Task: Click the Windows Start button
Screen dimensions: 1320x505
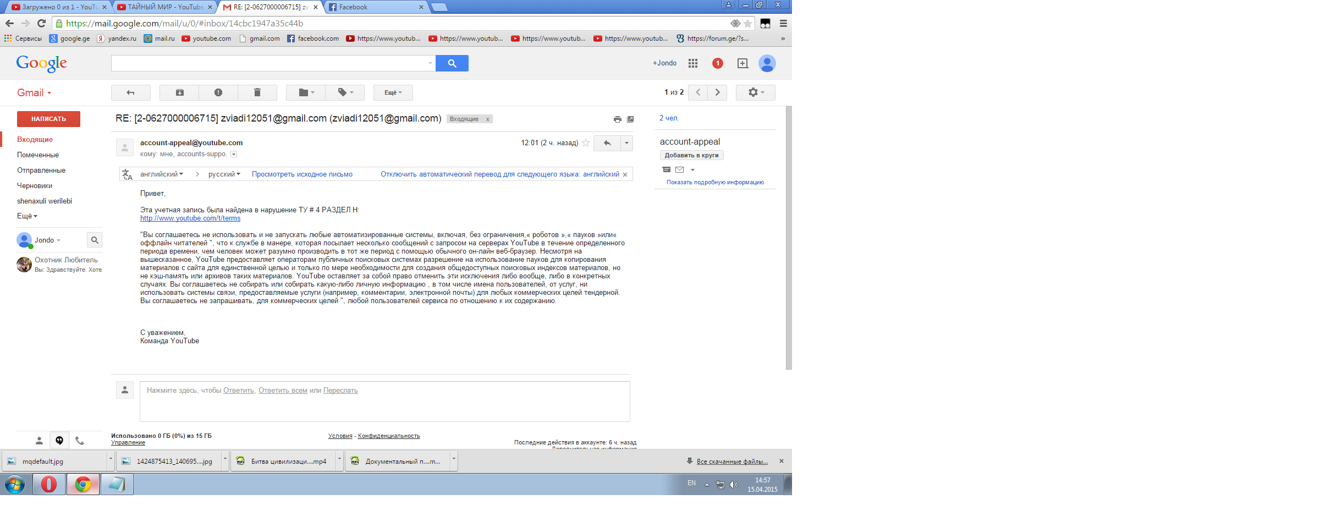Action: 15,485
